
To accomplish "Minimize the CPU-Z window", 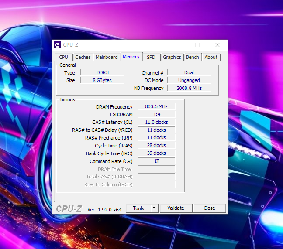I will tap(177, 45).
